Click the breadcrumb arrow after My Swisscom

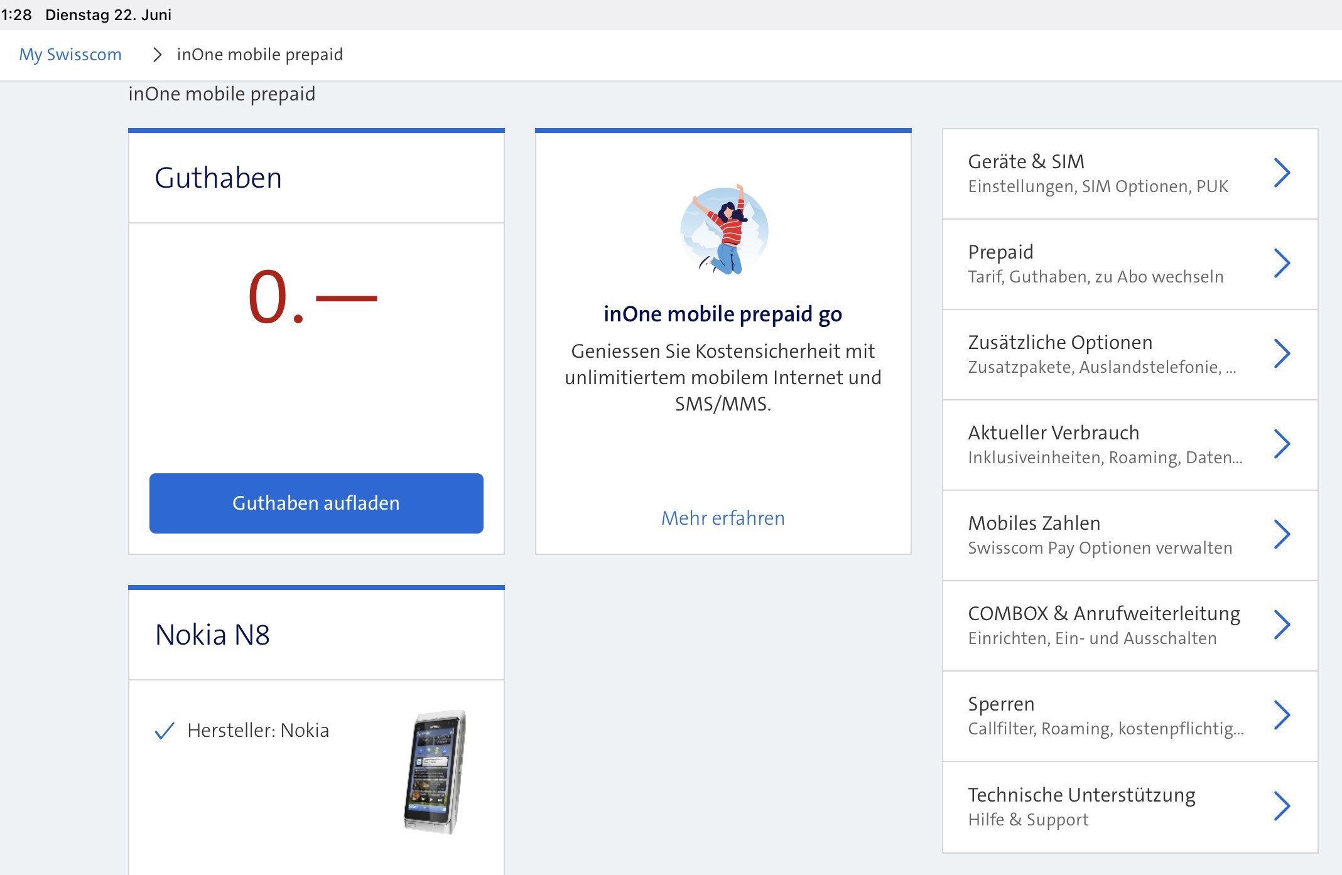point(157,55)
